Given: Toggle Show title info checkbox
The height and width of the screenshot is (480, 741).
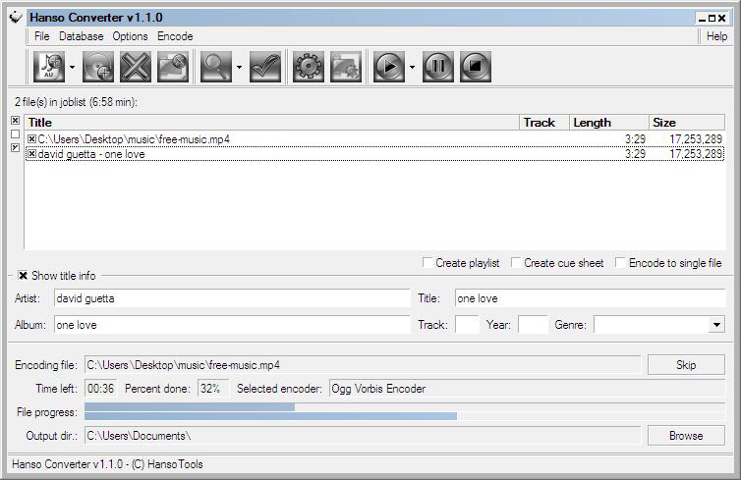Looking at the screenshot, I should coord(23,275).
